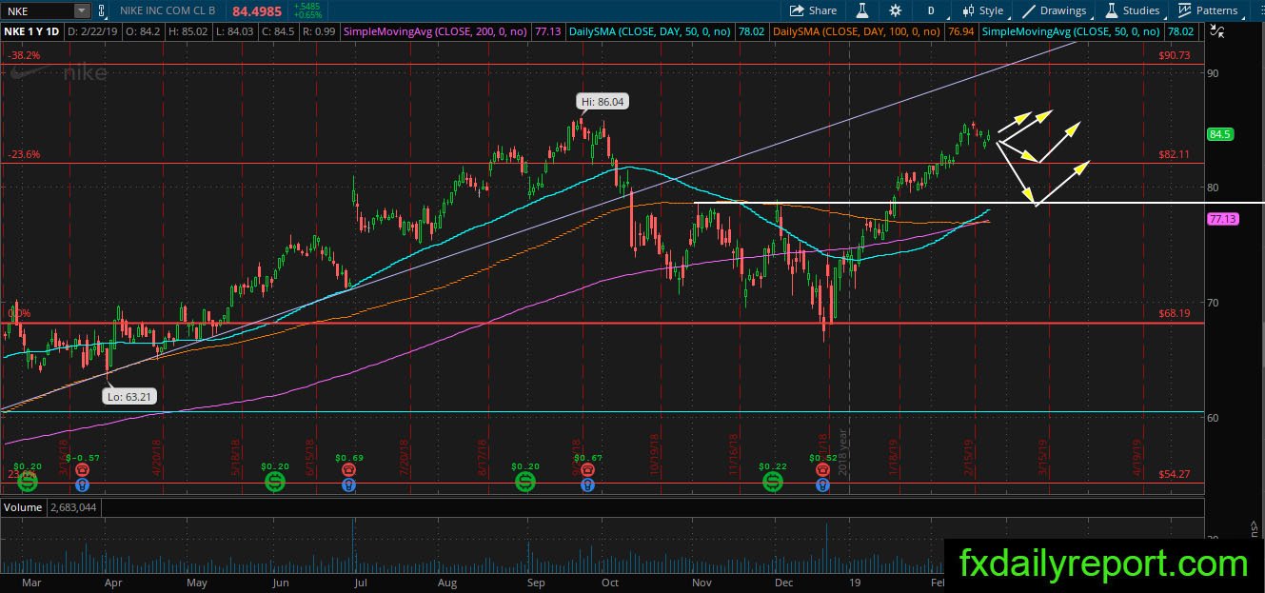Click the $-0.57 earnings phone icon
The height and width of the screenshot is (593, 1265).
point(83,469)
